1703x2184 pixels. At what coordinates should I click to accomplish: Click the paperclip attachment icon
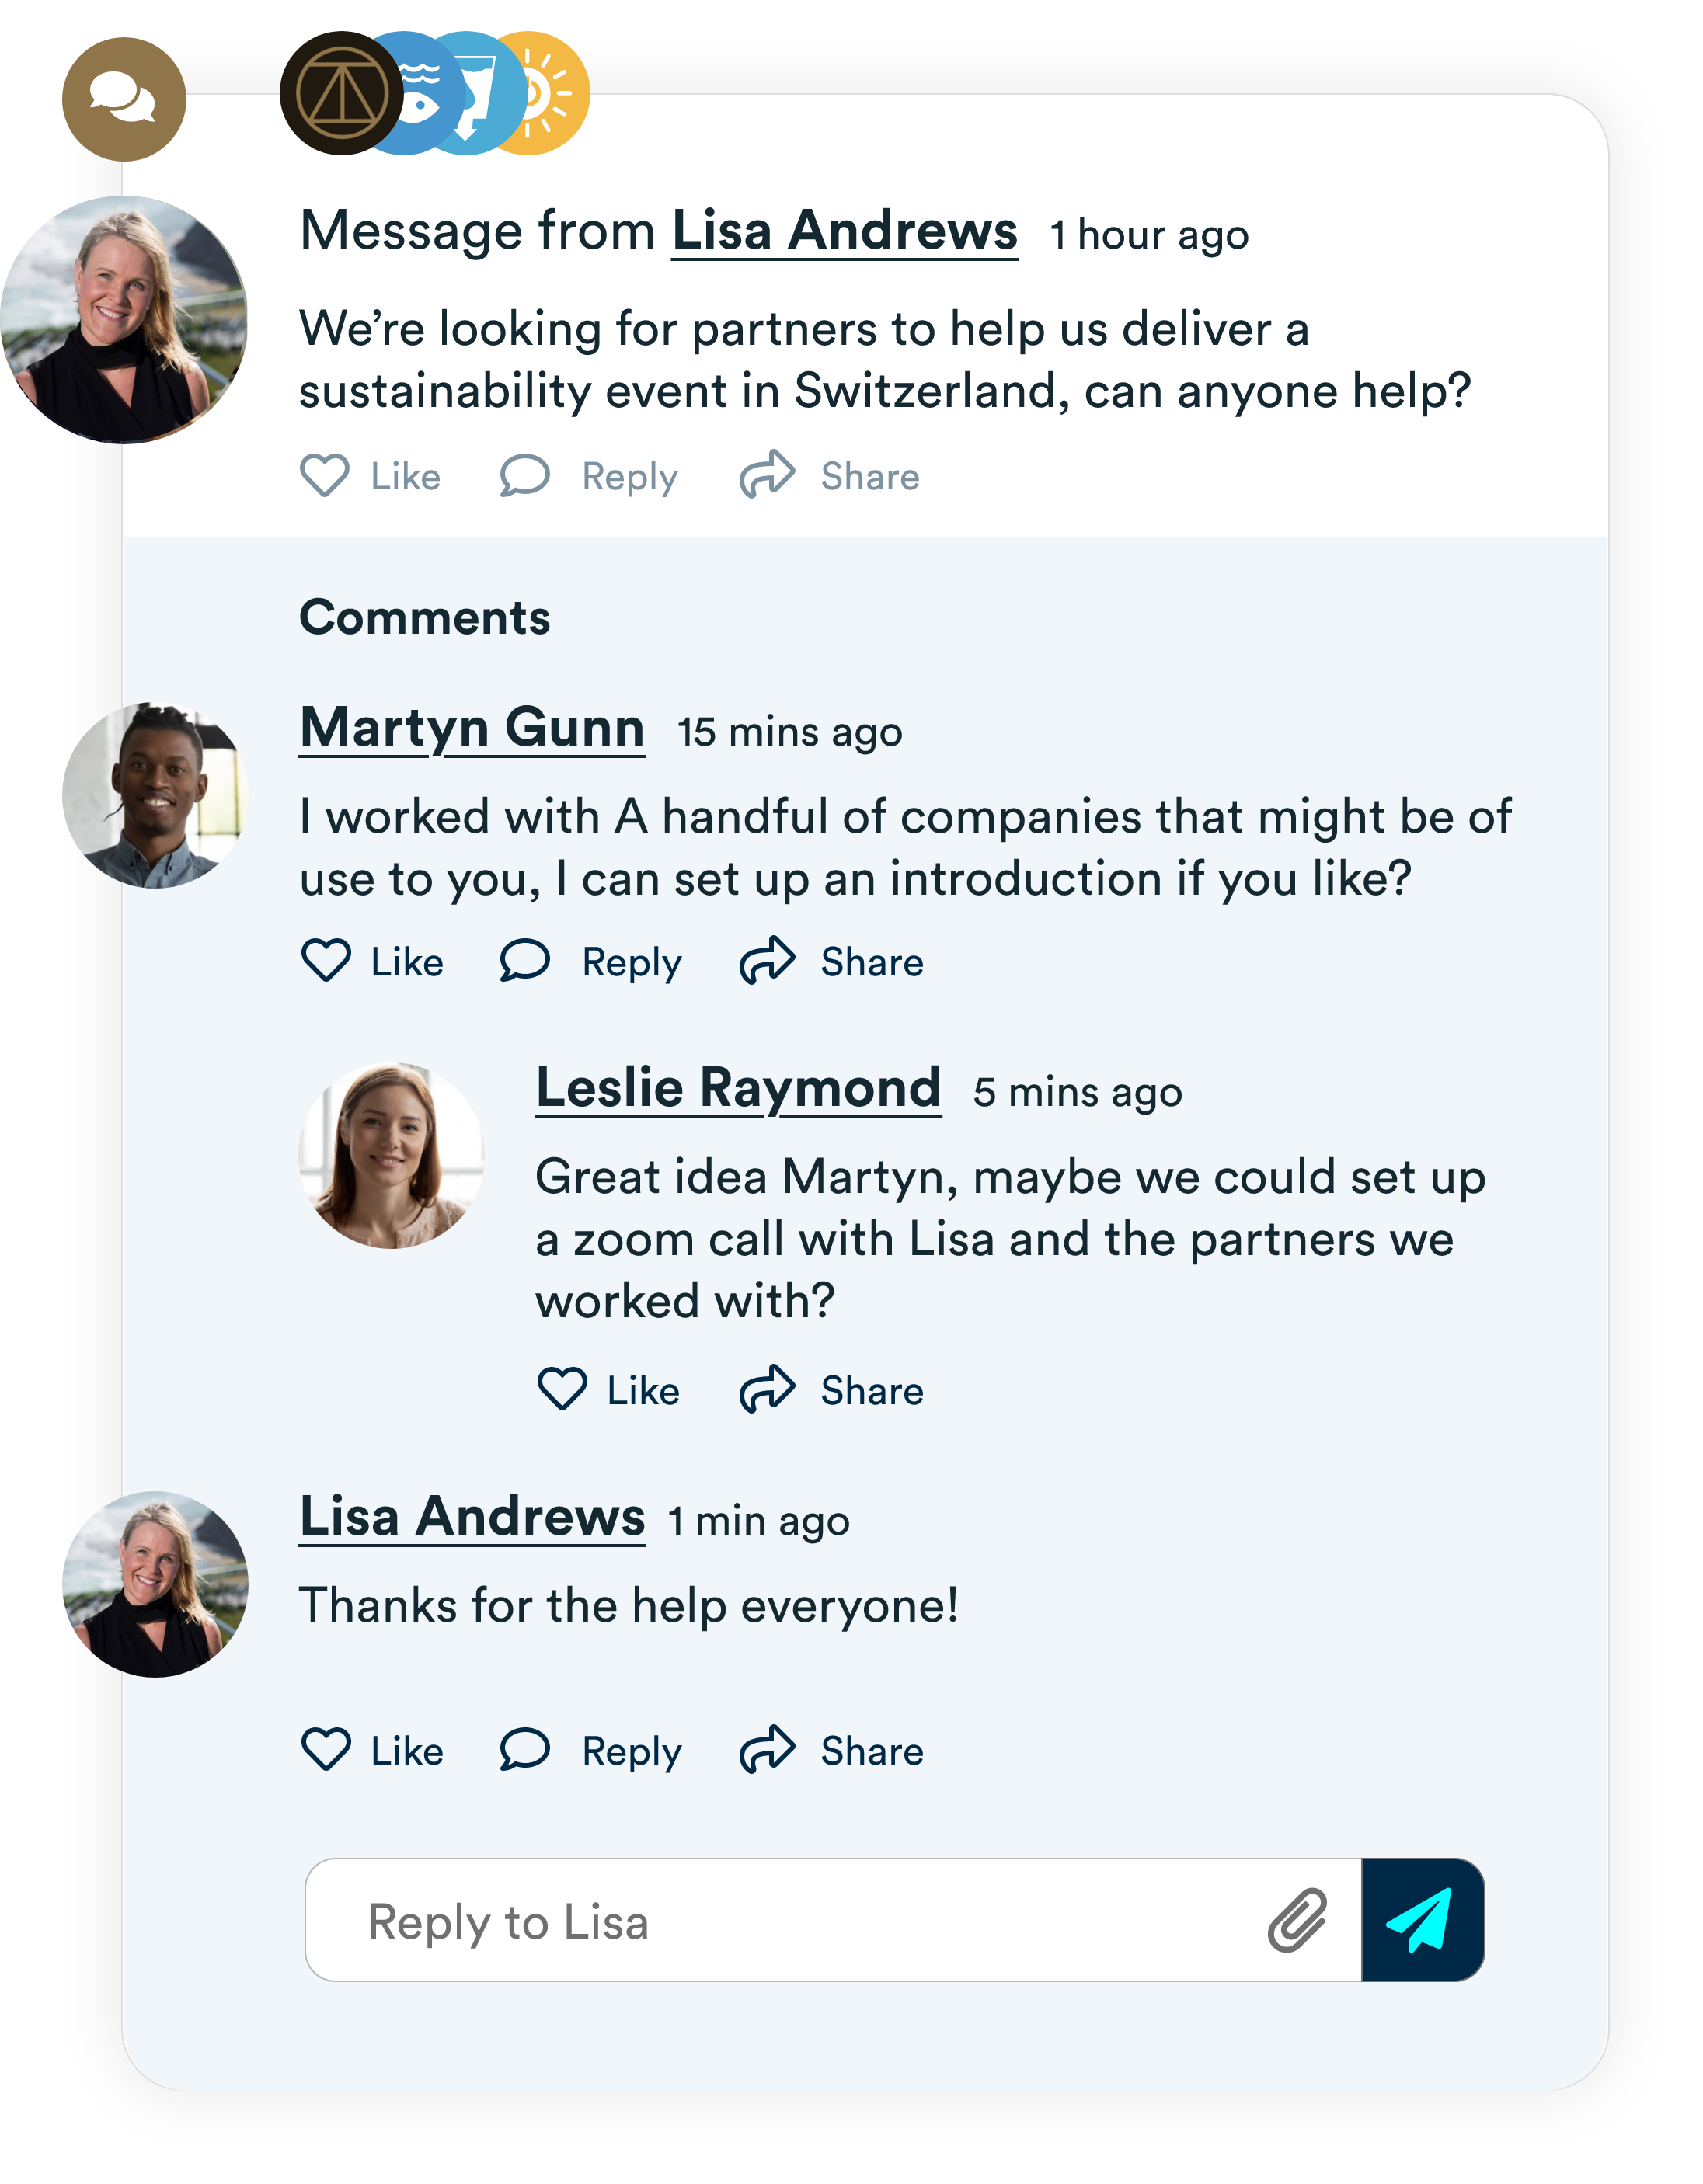coord(1297,1920)
